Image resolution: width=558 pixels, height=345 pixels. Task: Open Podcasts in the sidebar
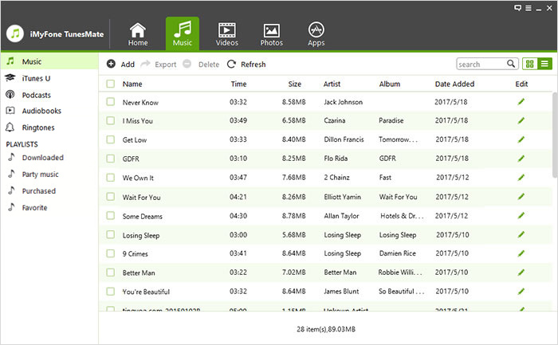point(37,94)
